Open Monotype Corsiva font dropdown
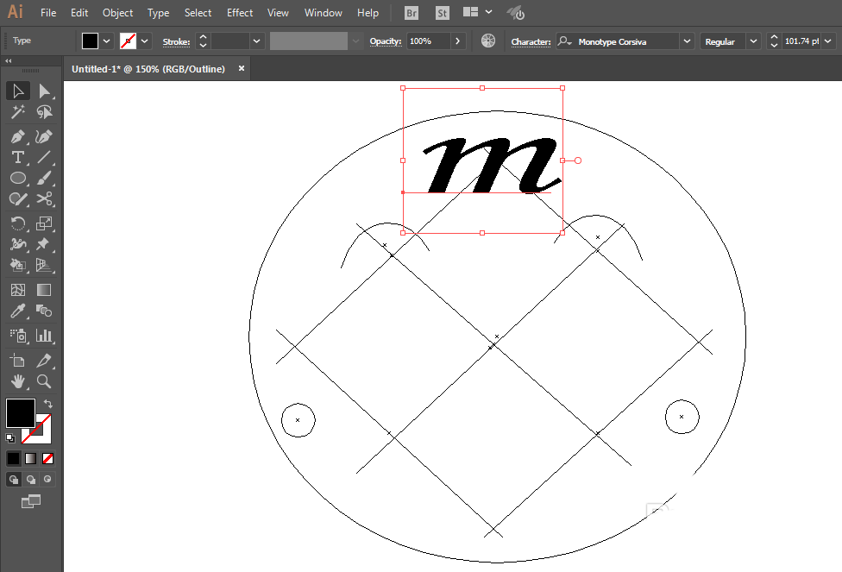 coord(687,41)
